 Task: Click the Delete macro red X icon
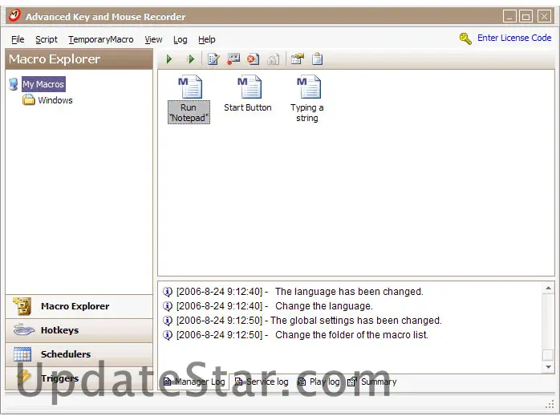click(x=254, y=59)
